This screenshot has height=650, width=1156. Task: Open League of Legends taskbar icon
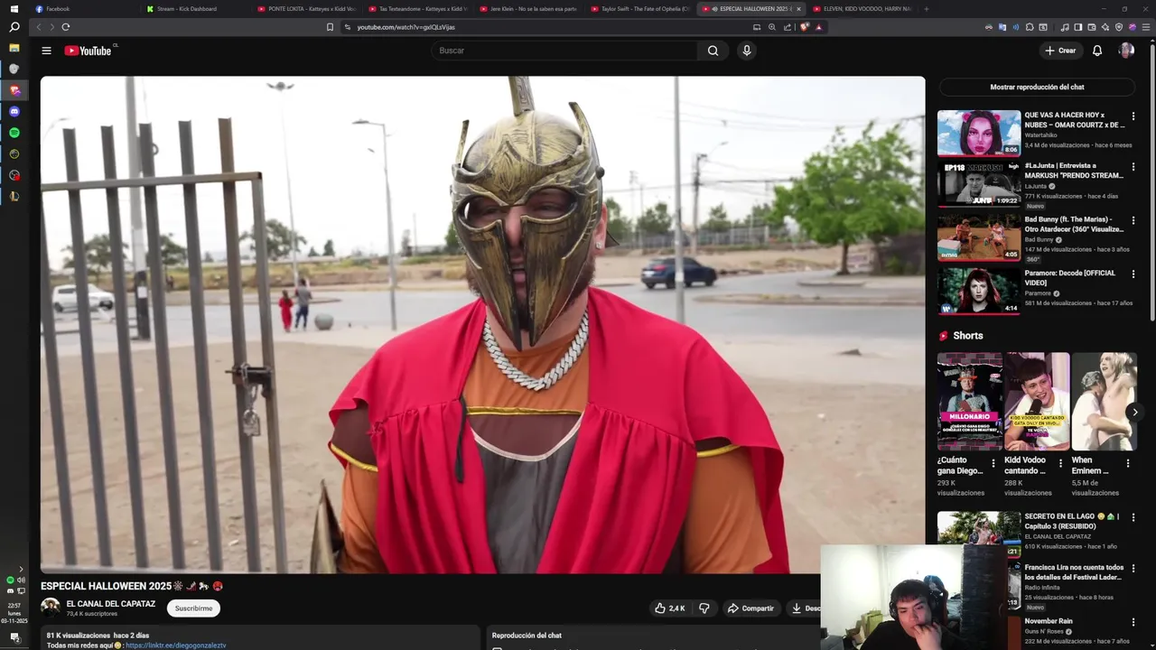(14, 196)
